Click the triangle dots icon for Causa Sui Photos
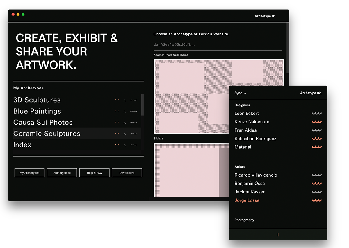 click(125, 123)
